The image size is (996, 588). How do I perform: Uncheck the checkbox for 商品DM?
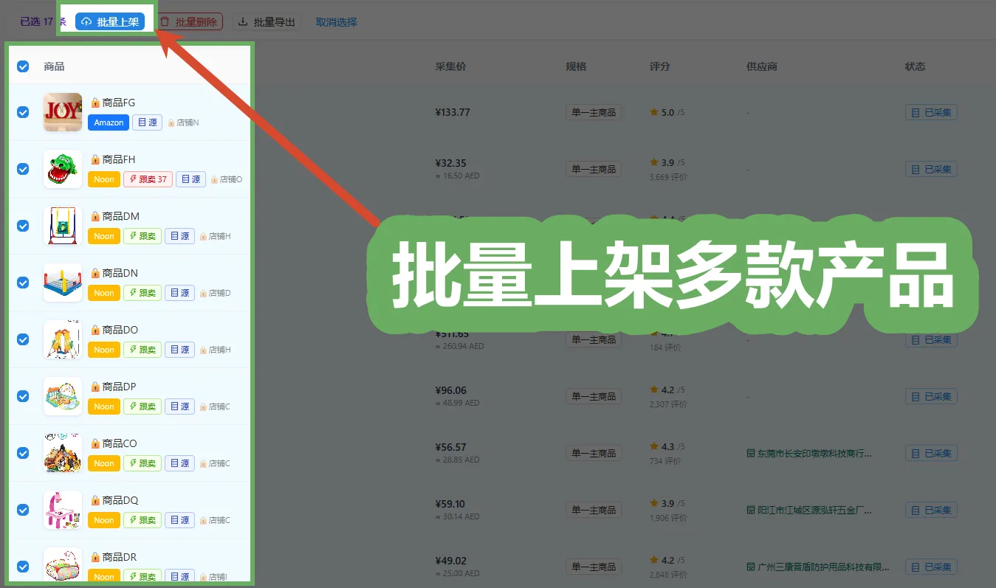click(23, 226)
